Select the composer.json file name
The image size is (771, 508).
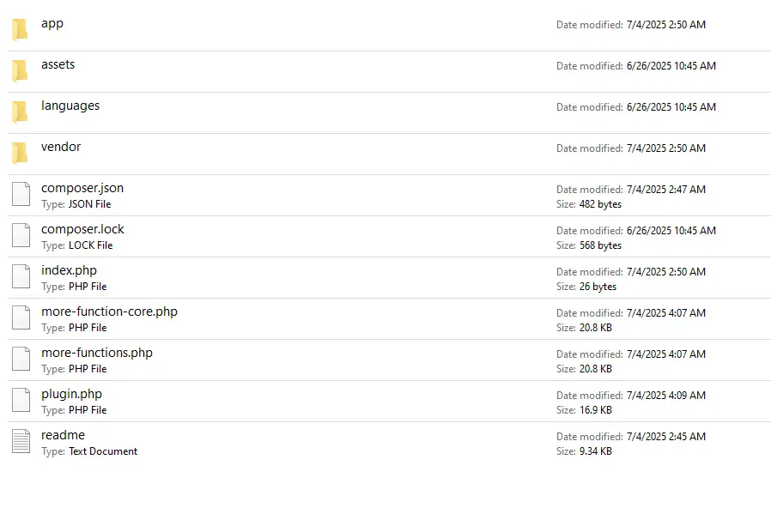[x=82, y=189]
